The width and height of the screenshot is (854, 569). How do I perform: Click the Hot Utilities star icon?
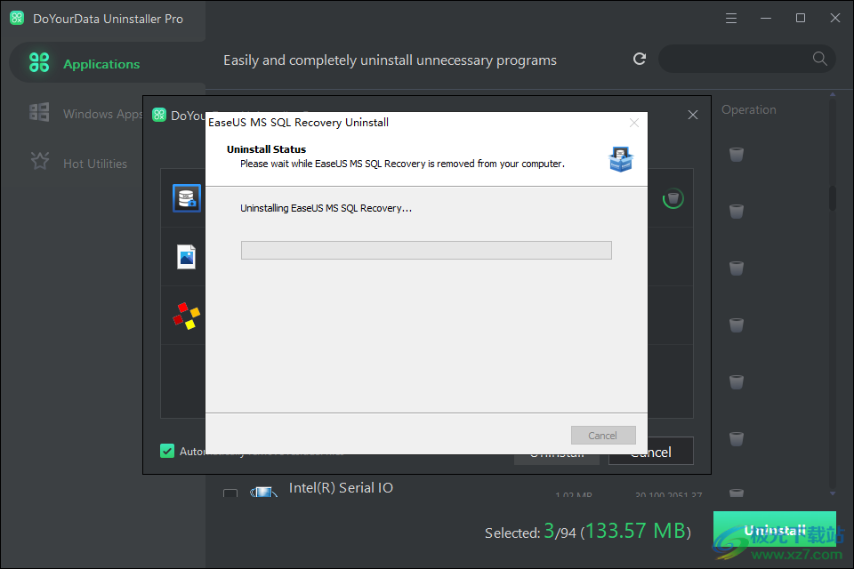[x=40, y=161]
